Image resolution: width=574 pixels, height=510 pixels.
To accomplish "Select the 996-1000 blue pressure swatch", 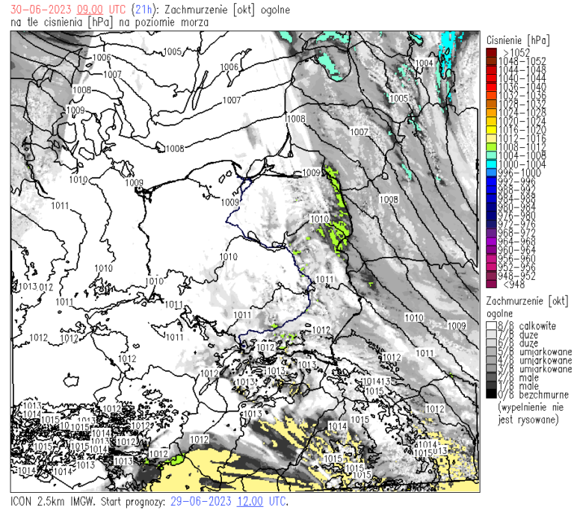I will [490, 172].
